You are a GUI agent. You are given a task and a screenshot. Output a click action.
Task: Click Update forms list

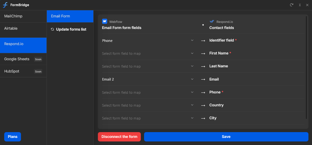pos(69,29)
